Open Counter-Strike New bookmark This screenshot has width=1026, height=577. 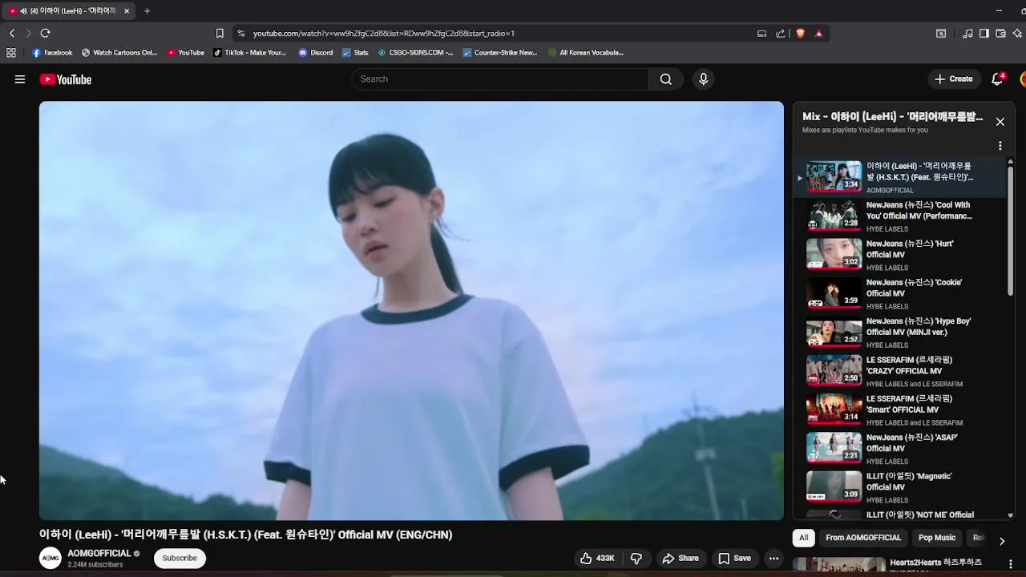click(500, 53)
